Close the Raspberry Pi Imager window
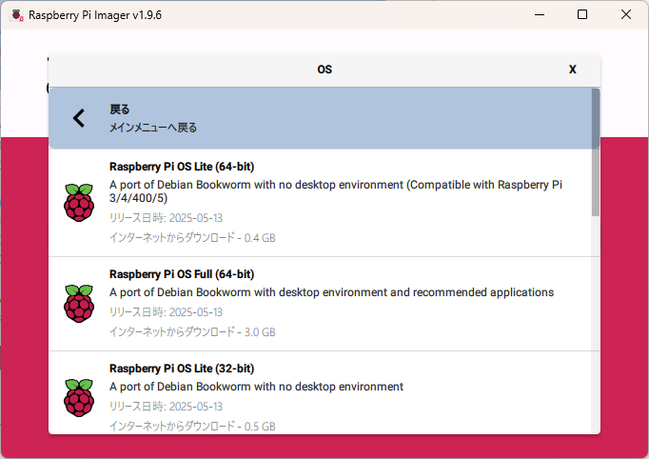 point(626,15)
